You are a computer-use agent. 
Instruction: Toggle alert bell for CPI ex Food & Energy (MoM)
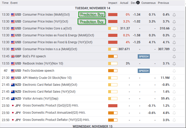pos(174,36)
